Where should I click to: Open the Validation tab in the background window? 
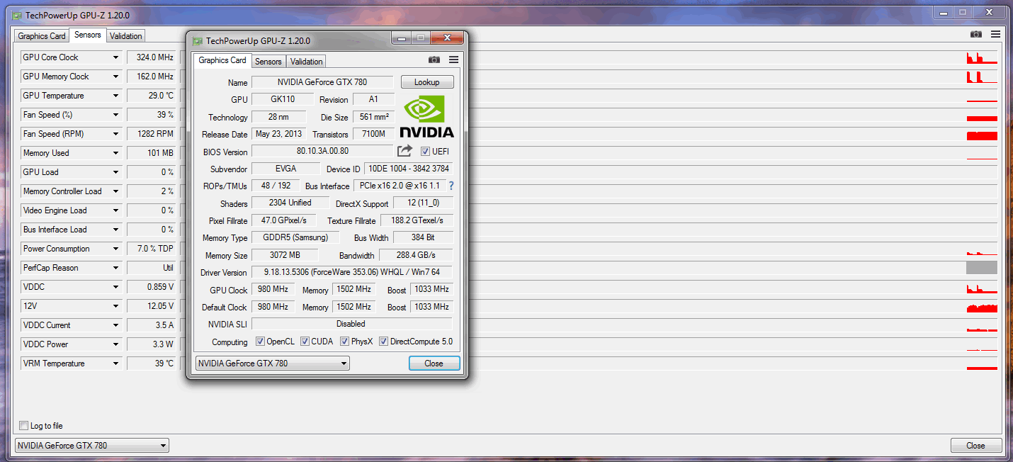pos(126,36)
